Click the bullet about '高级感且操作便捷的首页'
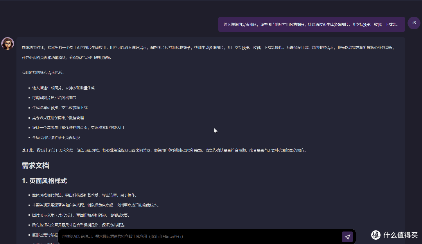Image resolution: width=422 pixels, height=244 pixels. pyautogui.click(x=78, y=128)
